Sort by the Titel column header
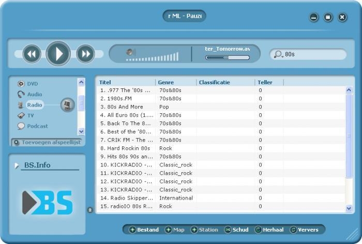Screen dimensions: 362x244 click(x=126, y=82)
